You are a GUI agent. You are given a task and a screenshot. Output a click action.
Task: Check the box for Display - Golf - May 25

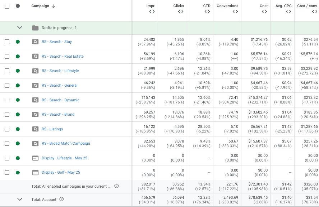[7, 173]
